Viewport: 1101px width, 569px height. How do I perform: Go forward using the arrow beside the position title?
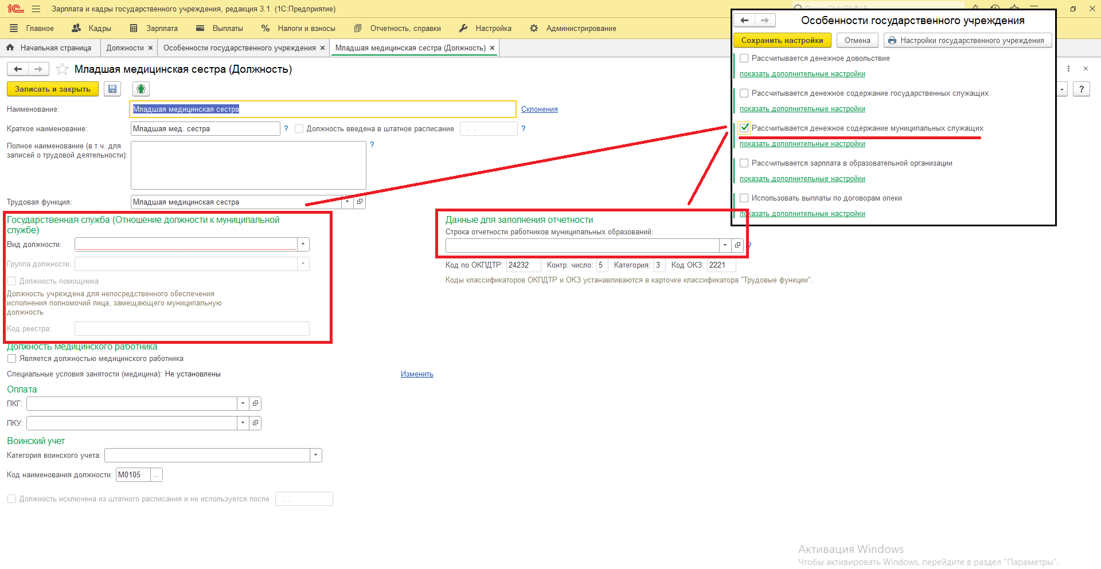pyautogui.click(x=38, y=69)
